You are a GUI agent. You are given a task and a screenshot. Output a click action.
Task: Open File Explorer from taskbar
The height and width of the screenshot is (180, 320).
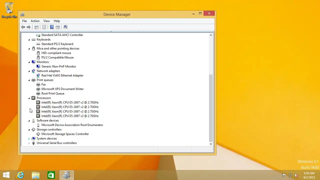click(35, 175)
